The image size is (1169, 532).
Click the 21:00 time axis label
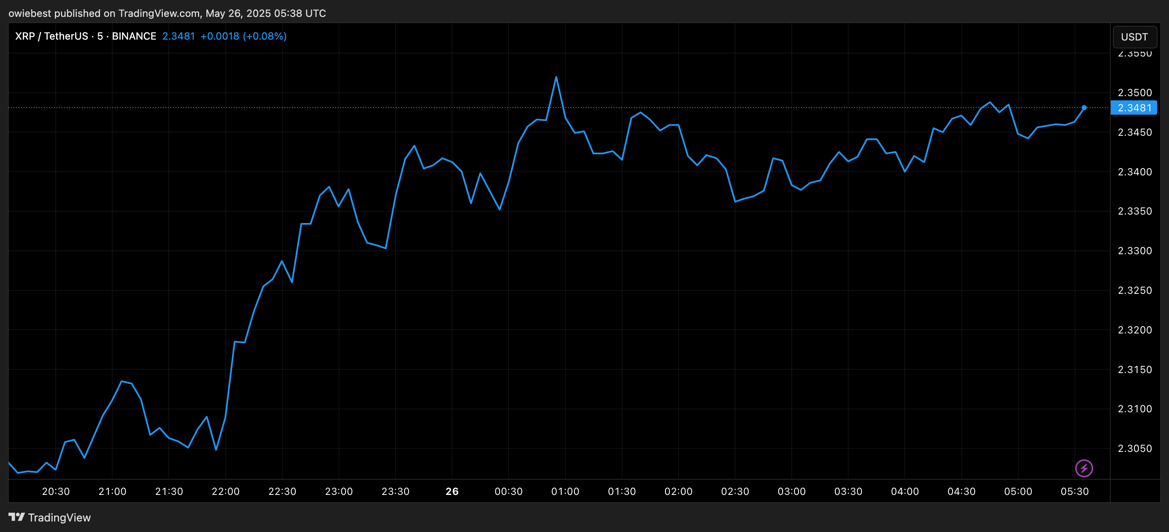pyautogui.click(x=113, y=492)
